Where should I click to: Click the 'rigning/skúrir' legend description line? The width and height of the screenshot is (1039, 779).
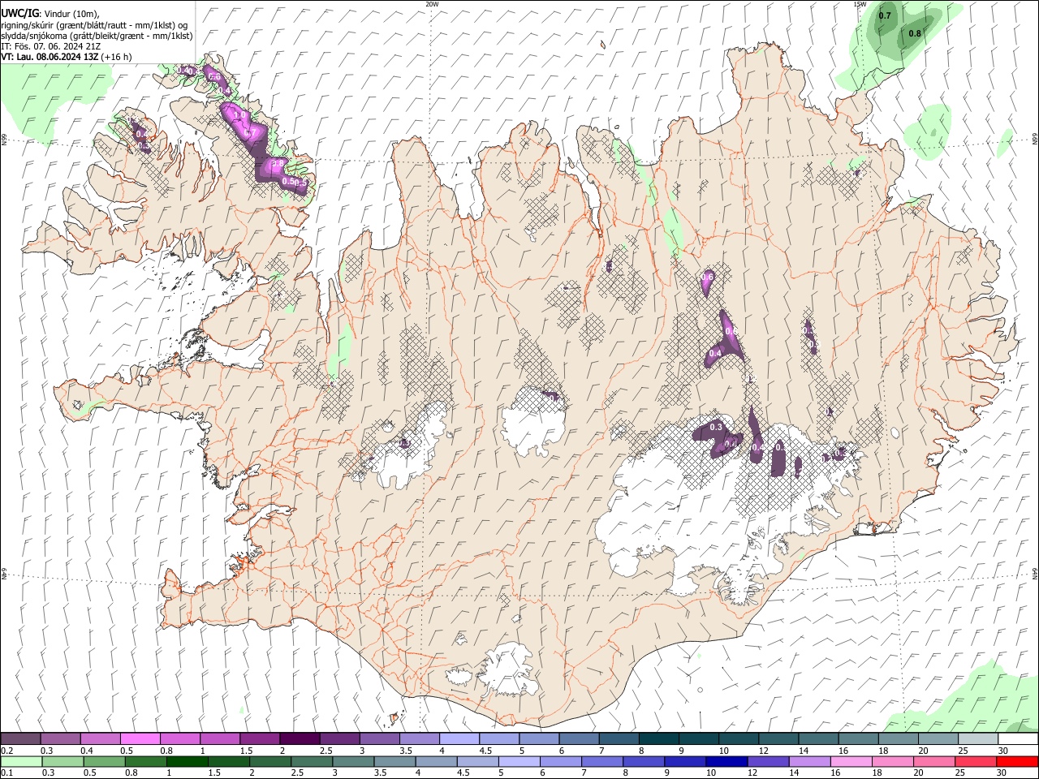point(94,25)
